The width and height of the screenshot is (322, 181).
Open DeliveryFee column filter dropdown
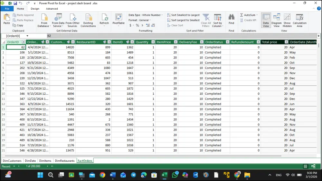(x=202, y=42)
